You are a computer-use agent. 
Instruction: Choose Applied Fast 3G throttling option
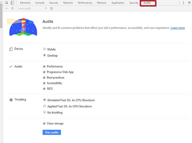(x=44, y=106)
